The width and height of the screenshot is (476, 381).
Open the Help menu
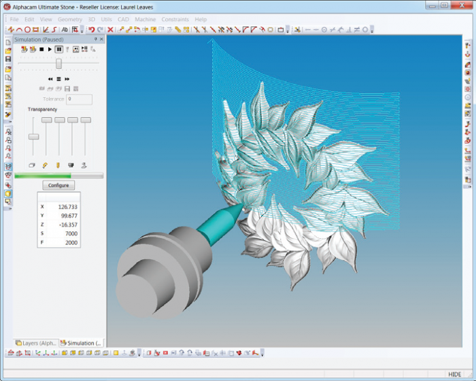coord(201,19)
